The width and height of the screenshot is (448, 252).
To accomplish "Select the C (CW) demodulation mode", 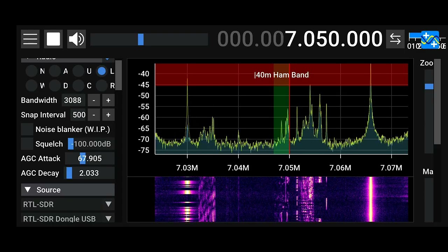I will (x=78, y=86).
